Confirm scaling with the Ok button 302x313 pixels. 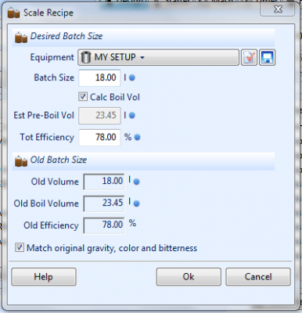coord(189,277)
